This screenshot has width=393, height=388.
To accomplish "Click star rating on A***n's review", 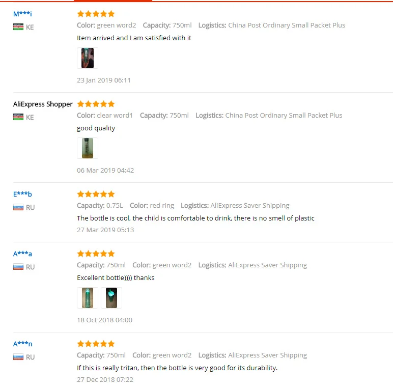I will tap(96, 344).
